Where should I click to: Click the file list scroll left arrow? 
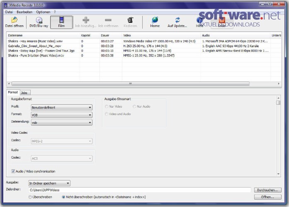[9, 84]
